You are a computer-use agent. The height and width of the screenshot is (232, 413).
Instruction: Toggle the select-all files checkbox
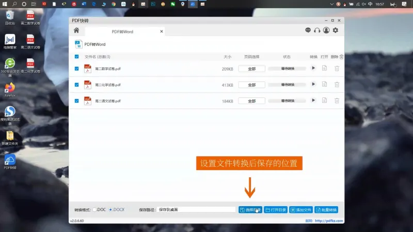76,57
